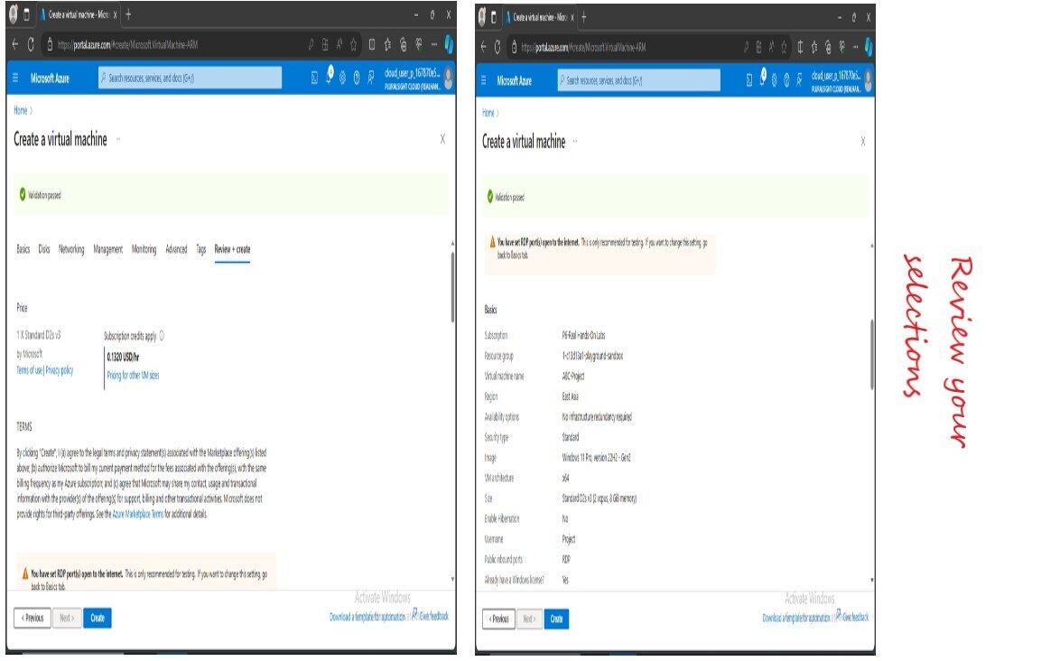Open Edge more options in the left window

tap(433, 44)
